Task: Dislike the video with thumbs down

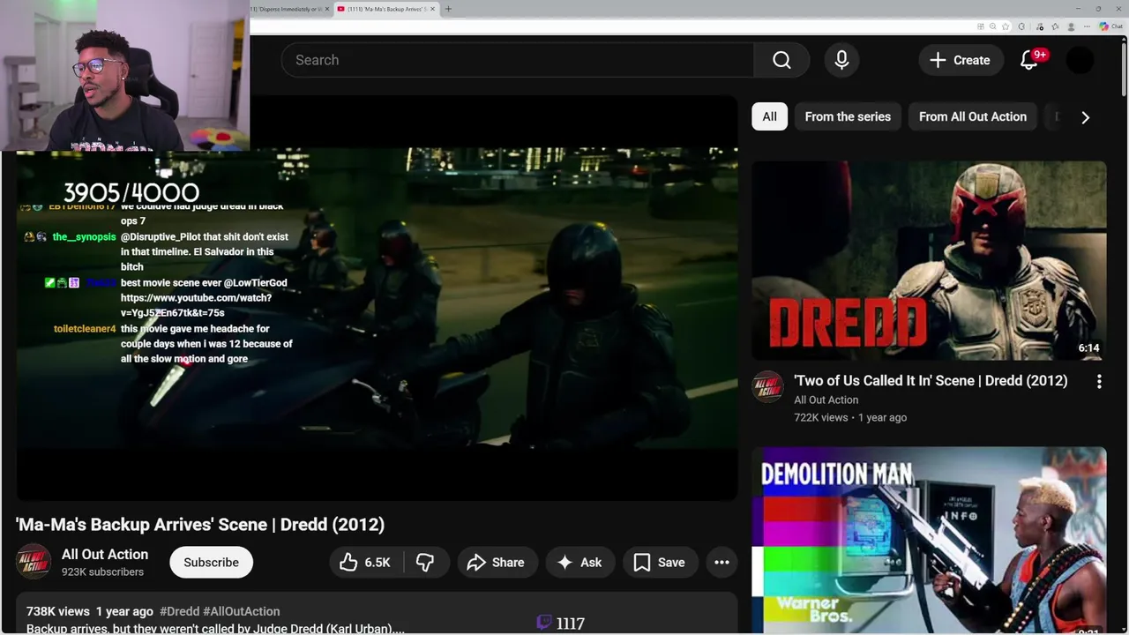Action: coord(425,563)
